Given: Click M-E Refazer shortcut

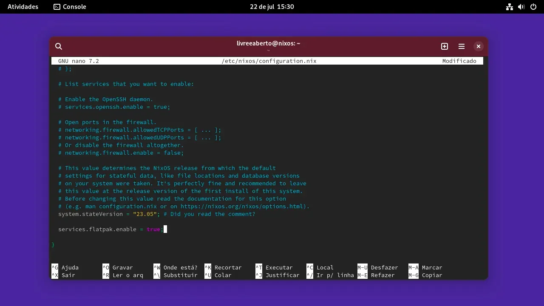Looking at the screenshot, I should coord(376,275).
